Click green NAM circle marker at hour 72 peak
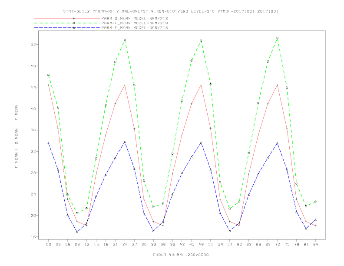The width and height of the screenshot is (344, 266). click(x=277, y=38)
